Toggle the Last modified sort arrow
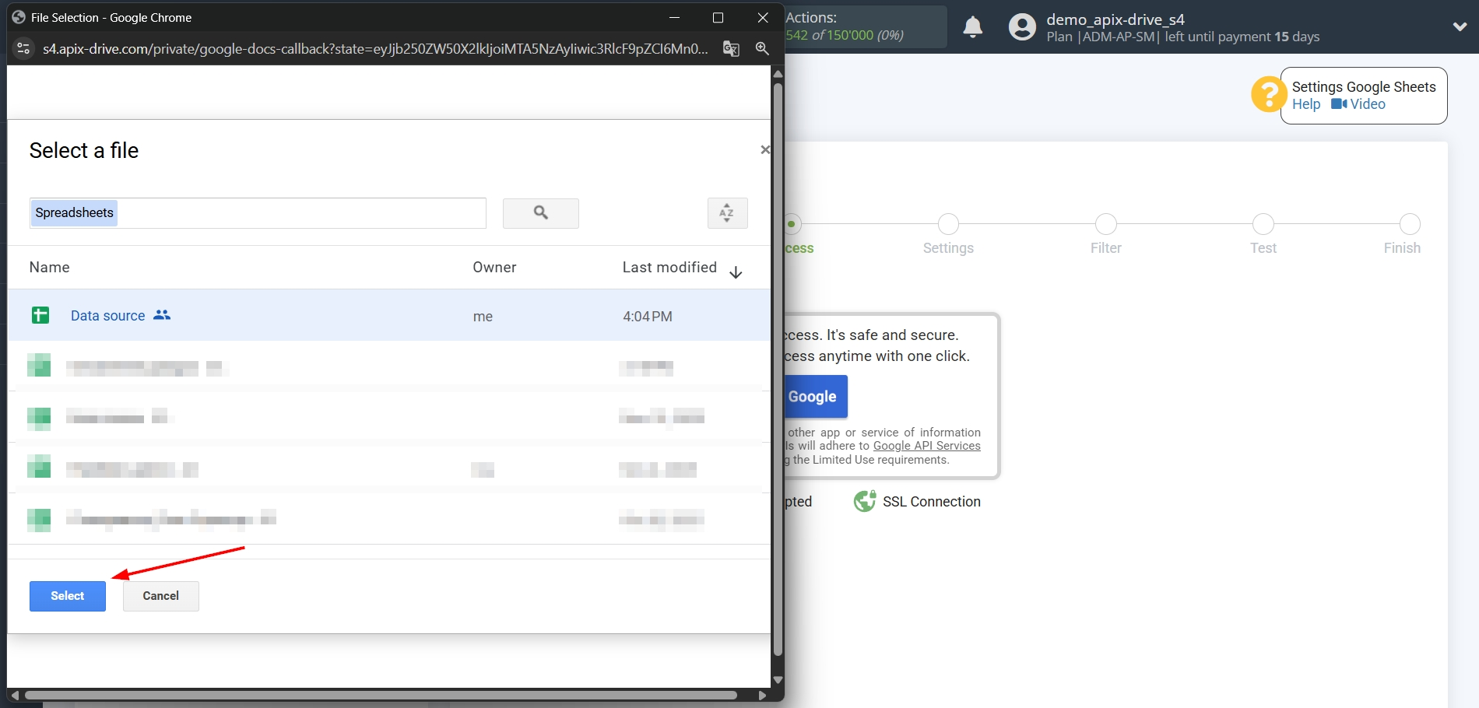The height and width of the screenshot is (708, 1479). pos(736,272)
